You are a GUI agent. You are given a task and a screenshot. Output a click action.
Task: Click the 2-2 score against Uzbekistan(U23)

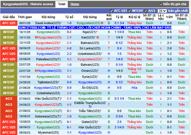pos(69,54)
